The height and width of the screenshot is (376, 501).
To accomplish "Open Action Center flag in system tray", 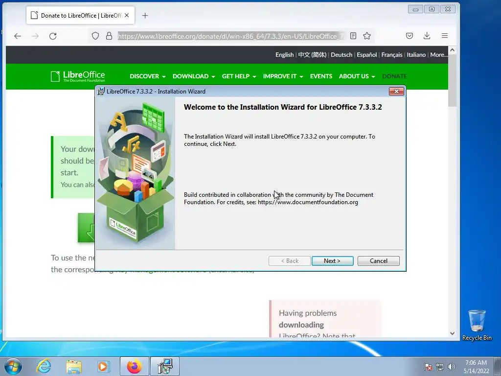I will (428, 367).
